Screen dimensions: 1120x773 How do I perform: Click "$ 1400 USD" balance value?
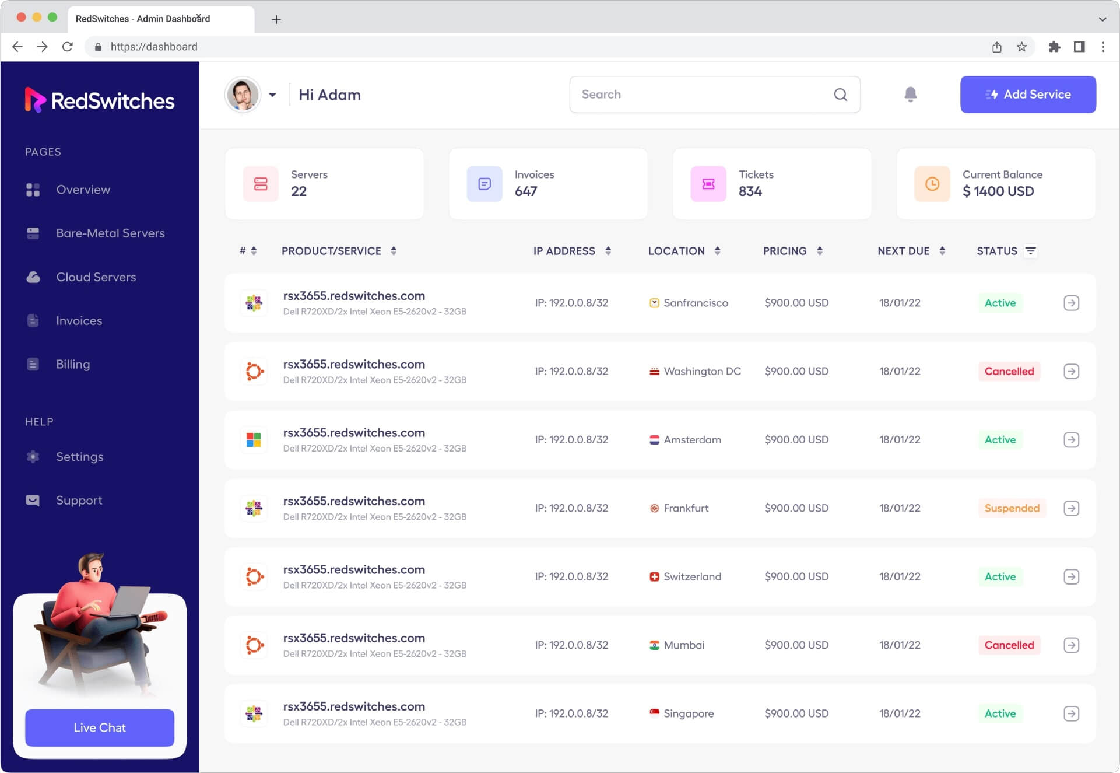coord(998,191)
